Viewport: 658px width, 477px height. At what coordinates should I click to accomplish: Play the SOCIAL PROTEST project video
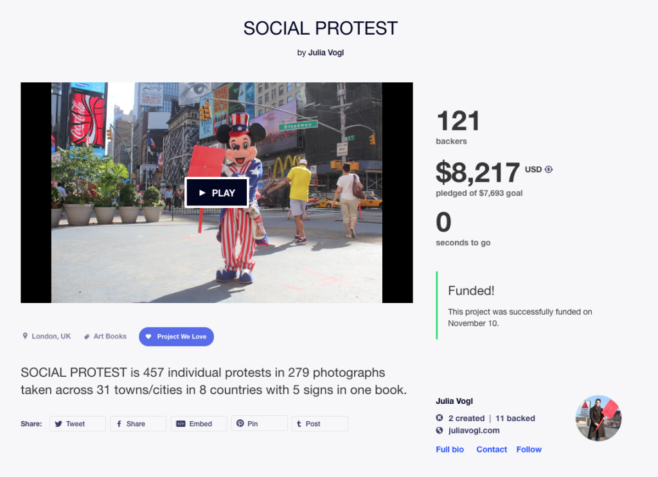[217, 193]
